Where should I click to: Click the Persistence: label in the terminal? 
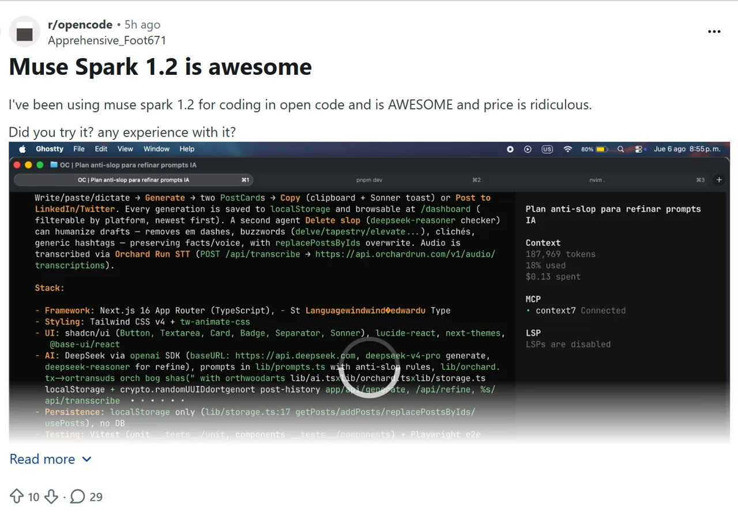[x=75, y=412]
